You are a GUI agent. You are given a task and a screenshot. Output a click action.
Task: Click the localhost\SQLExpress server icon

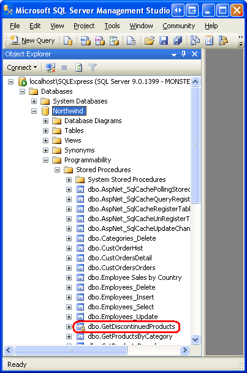tap(22, 81)
